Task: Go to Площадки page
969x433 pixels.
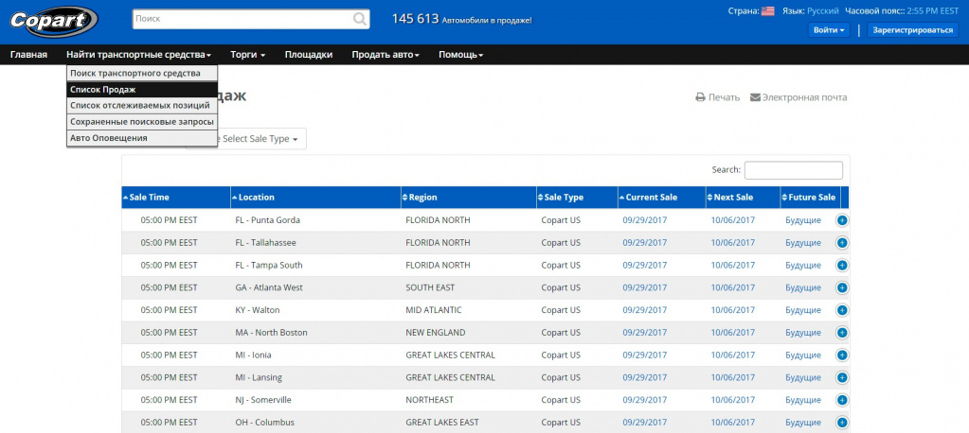Action: [309, 55]
